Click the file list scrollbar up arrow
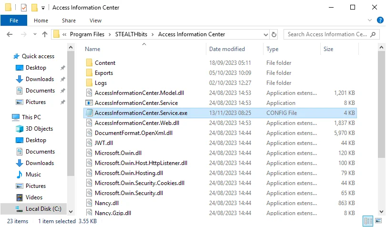The image size is (386, 227). coord(381,47)
